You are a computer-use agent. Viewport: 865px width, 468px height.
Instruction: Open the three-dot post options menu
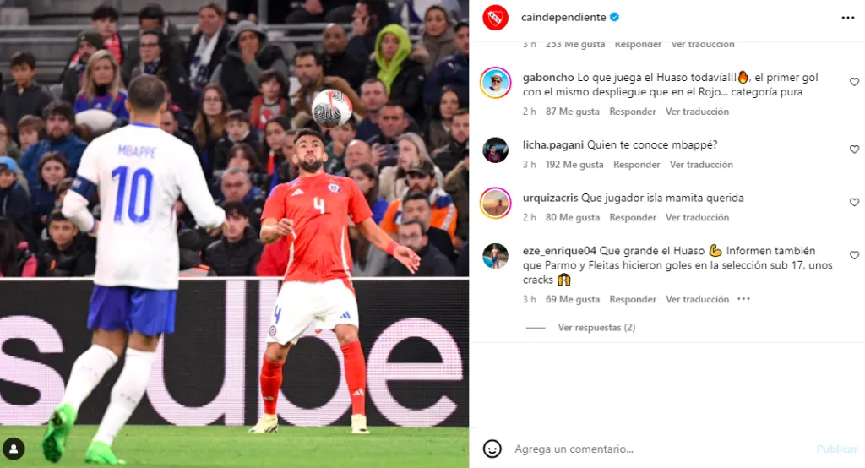pos(848,18)
